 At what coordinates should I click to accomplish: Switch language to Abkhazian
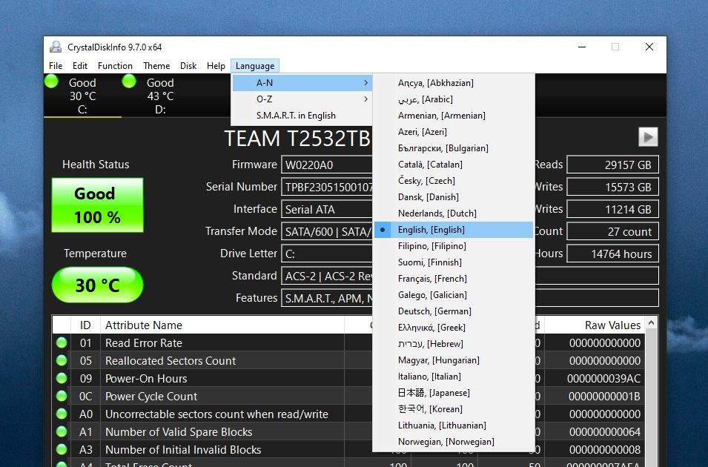[x=454, y=82]
